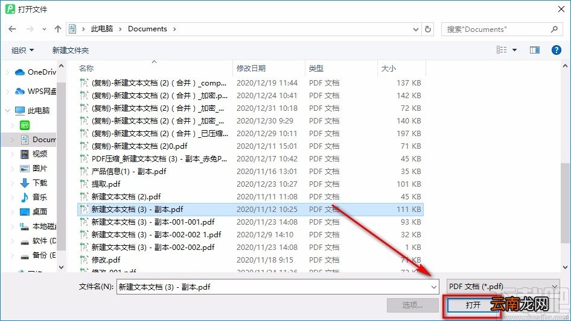This screenshot has height=321, width=571.
Task: Click the view layout icon
Action: [502, 50]
